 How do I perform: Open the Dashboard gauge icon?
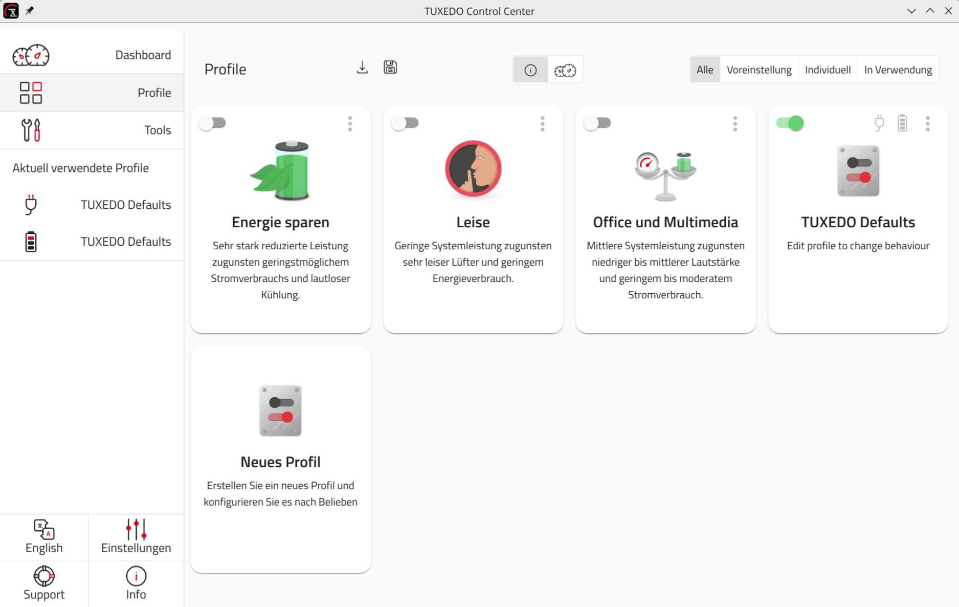[x=31, y=55]
